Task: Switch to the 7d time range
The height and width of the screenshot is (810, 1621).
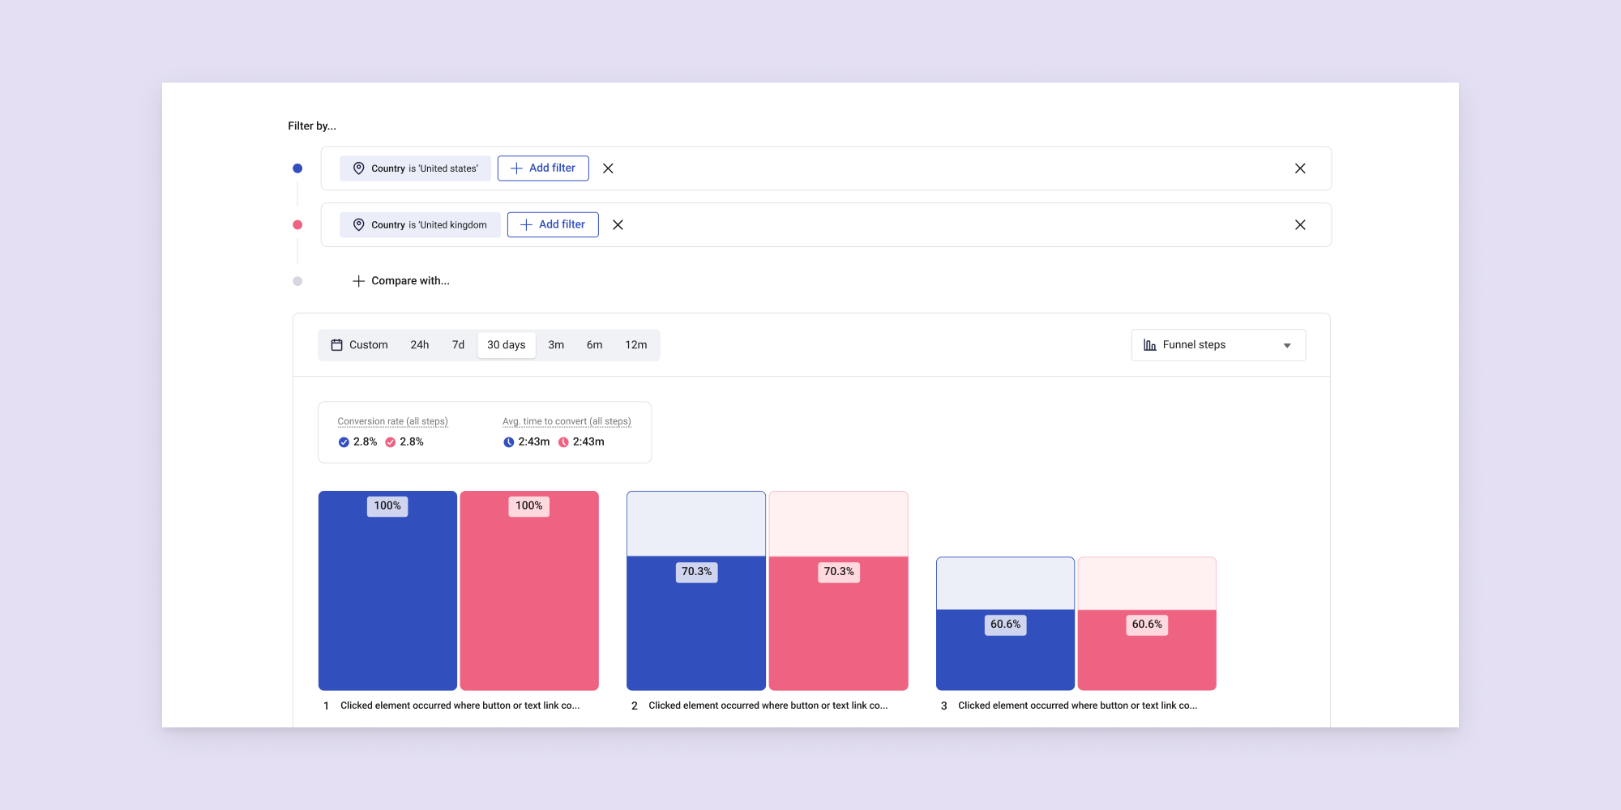Action: pyautogui.click(x=458, y=345)
